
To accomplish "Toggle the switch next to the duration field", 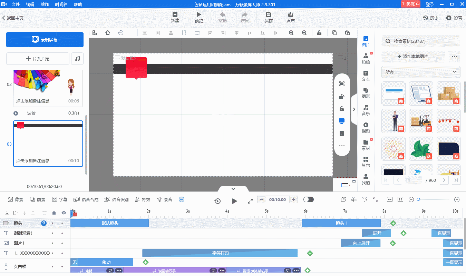I will (x=308, y=199).
